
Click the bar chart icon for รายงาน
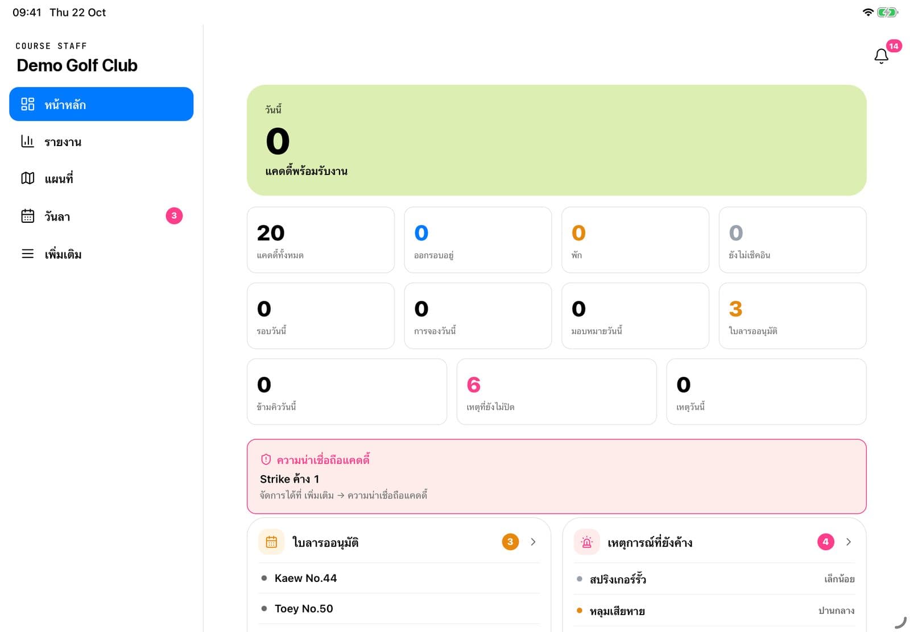28,141
